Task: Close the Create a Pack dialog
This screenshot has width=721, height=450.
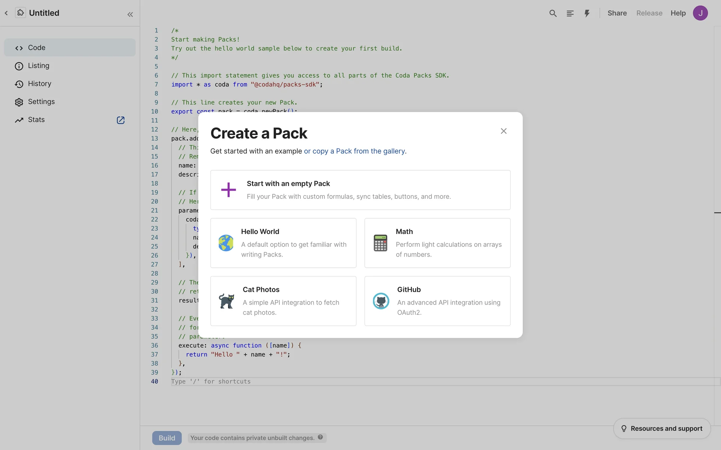Action: (504, 131)
